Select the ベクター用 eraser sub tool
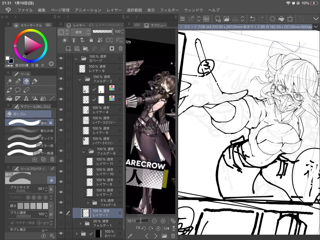Screen dimensions: 320x240 click(30, 146)
